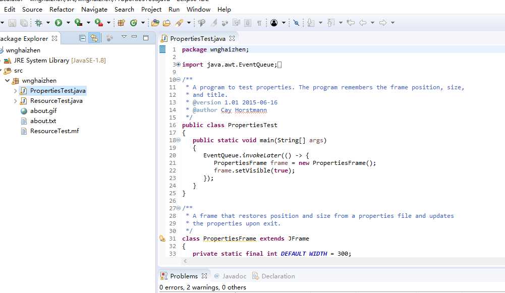Close the Problems view tab
The image size is (505, 293).
pyautogui.click(x=204, y=276)
